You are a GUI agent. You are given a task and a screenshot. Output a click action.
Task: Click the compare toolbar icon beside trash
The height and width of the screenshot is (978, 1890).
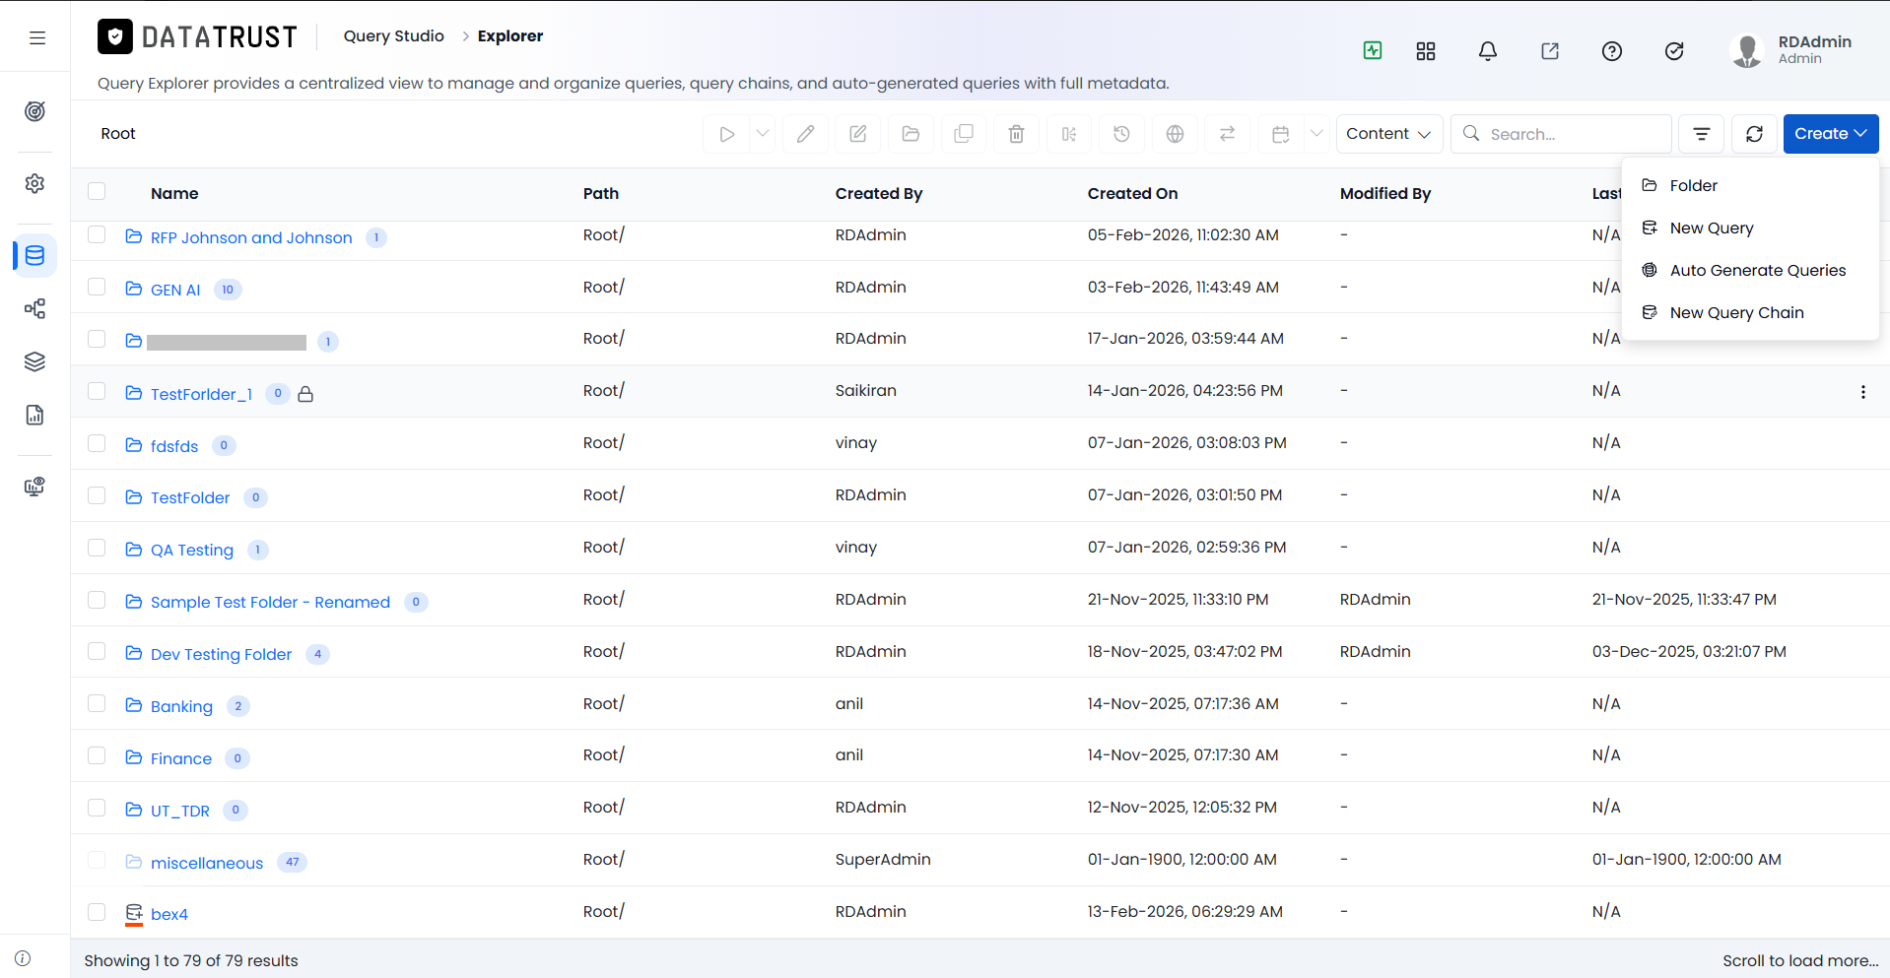pos(1069,134)
